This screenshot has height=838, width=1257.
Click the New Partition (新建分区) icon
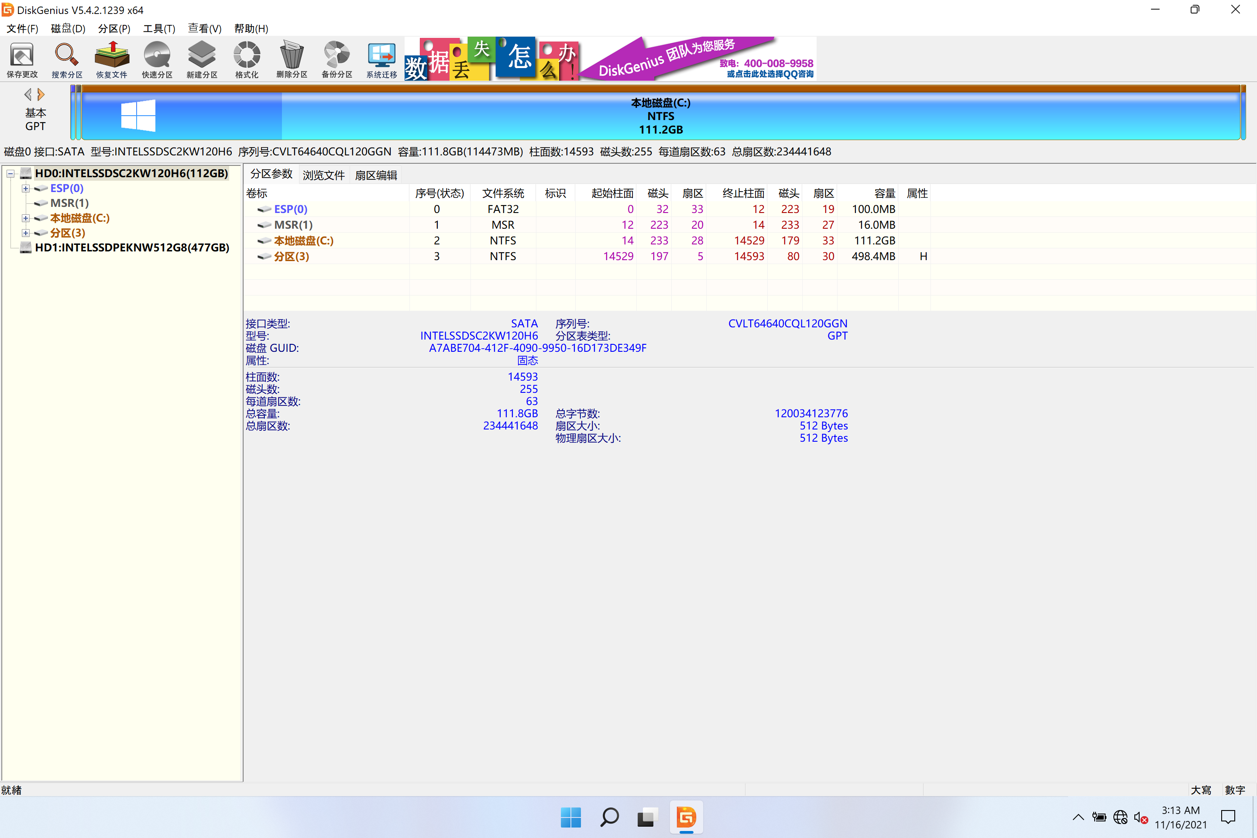pyautogui.click(x=202, y=59)
